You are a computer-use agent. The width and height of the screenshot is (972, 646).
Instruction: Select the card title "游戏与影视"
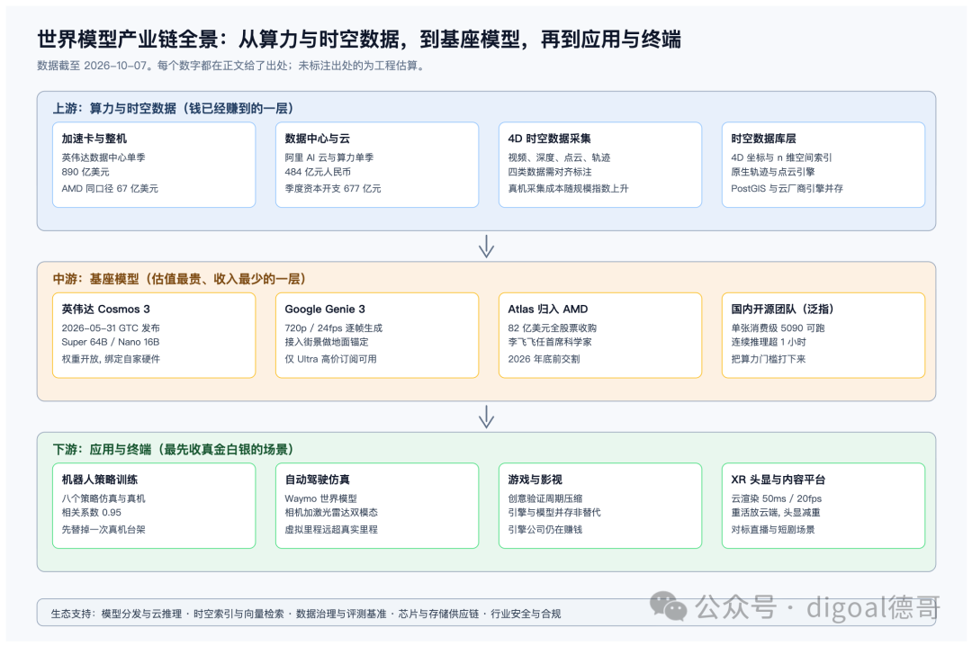tap(535, 480)
